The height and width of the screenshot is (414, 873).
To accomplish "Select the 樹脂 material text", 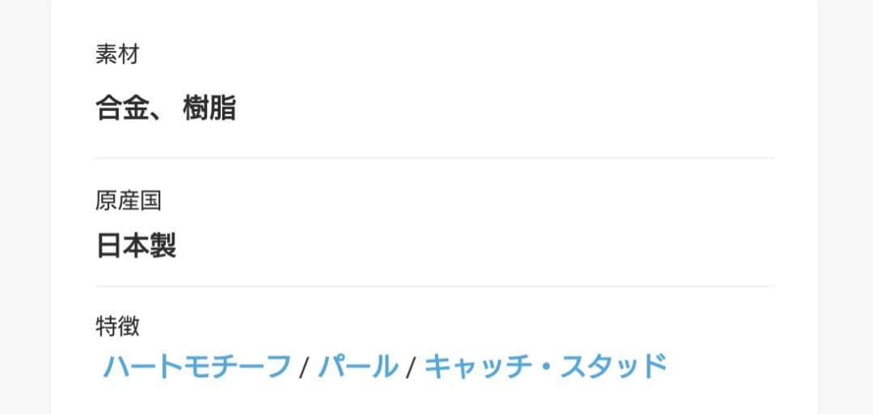I will pos(209,108).
